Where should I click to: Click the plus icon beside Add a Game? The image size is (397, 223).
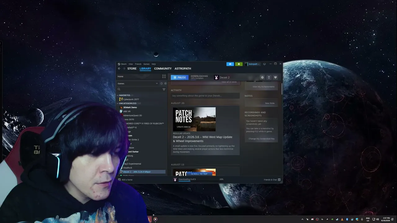click(x=119, y=180)
